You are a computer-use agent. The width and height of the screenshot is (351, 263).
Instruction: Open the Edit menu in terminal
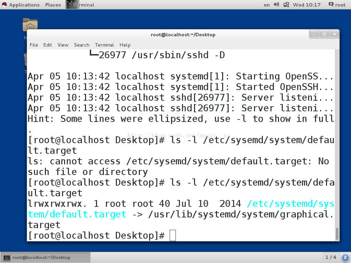coord(48,45)
